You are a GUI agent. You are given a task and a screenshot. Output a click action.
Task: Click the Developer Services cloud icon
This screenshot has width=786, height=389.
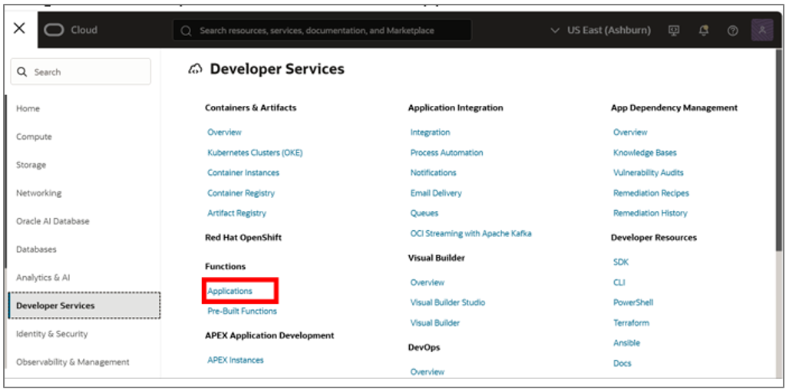(195, 69)
